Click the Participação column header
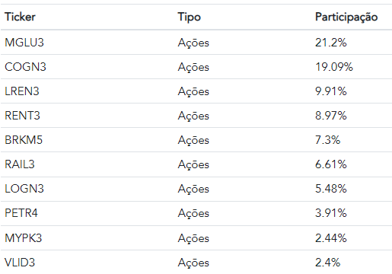The image size is (392, 274). tap(346, 18)
